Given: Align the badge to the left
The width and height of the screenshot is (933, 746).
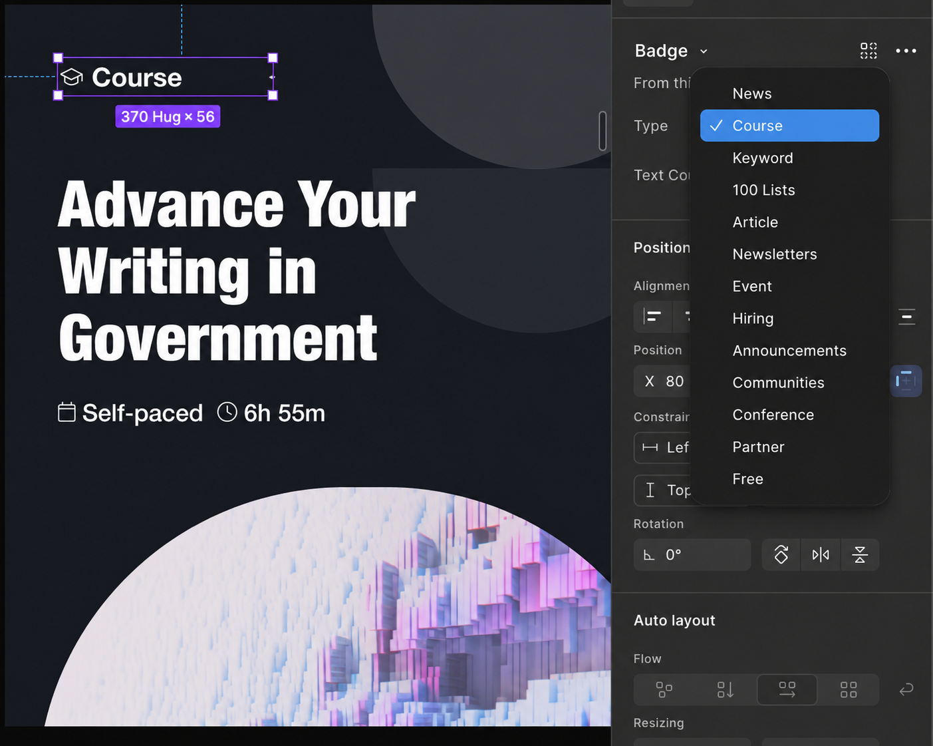Looking at the screenshot, I should point(653,317).
